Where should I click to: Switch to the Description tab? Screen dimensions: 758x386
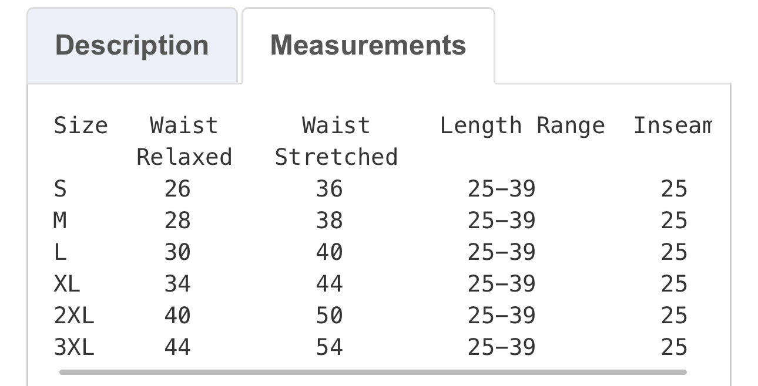[132, 46]
